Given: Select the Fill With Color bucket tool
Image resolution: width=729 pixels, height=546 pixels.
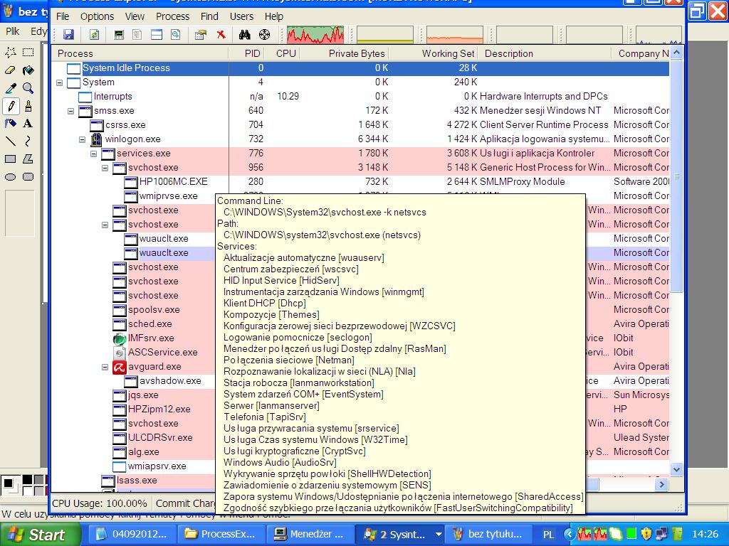Looking at the screenshot, I should pos(28,70).
